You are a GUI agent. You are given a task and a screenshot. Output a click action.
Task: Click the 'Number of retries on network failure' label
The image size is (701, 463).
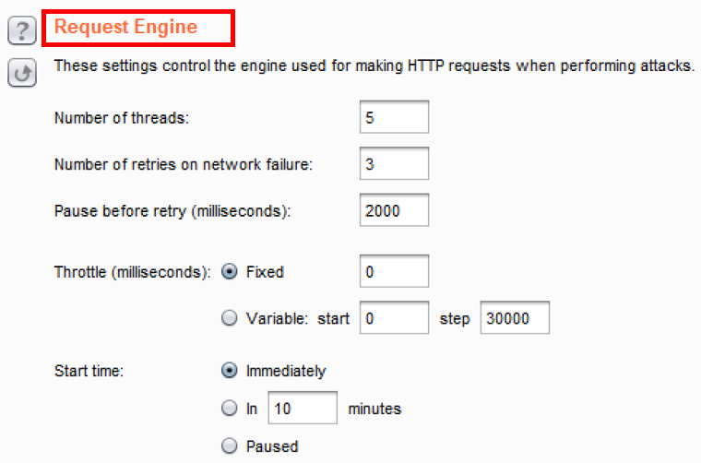(x=184, y=164)
